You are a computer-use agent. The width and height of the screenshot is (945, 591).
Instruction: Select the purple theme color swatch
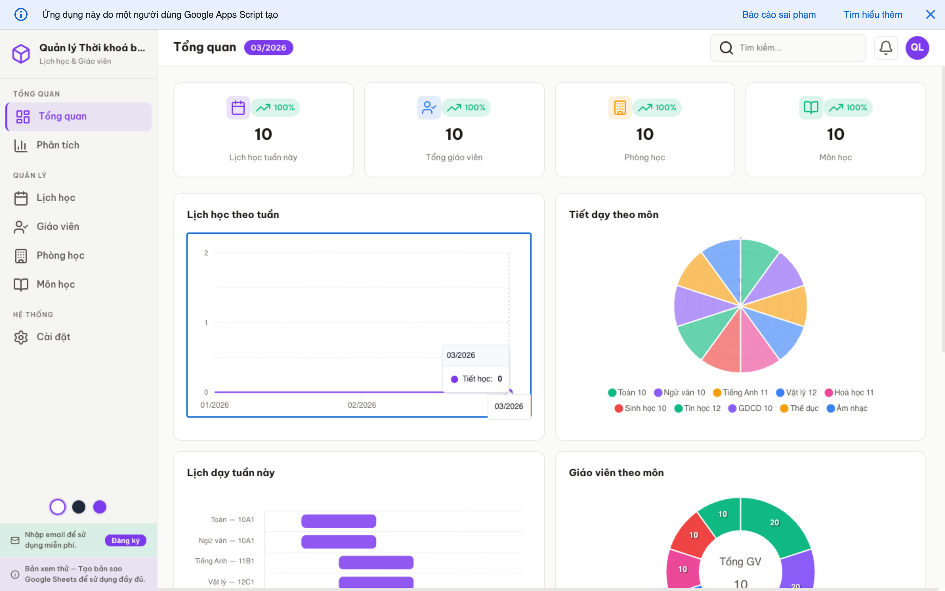pos(100,507)
